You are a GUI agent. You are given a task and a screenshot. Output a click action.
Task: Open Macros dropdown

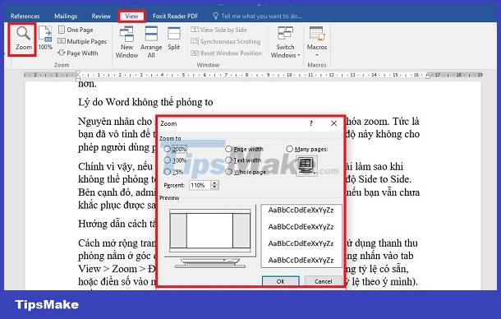[317, 42]
